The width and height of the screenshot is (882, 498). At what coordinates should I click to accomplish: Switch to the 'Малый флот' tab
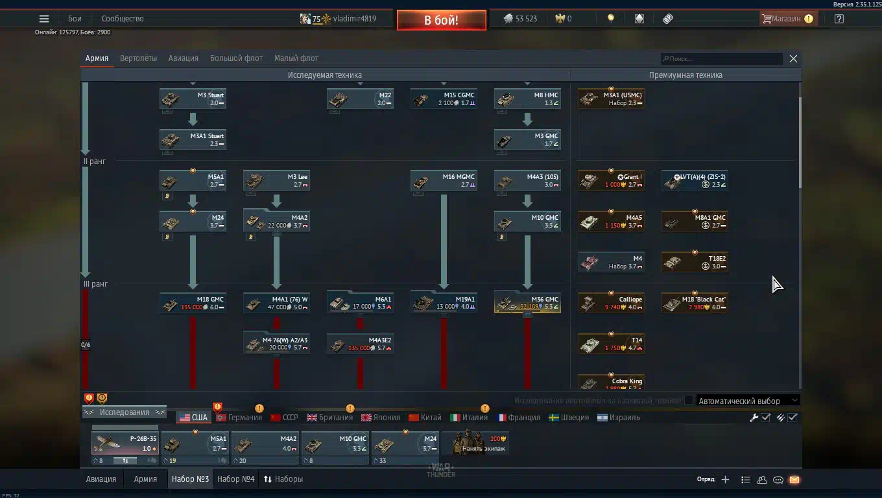click(x=296, y=58)
